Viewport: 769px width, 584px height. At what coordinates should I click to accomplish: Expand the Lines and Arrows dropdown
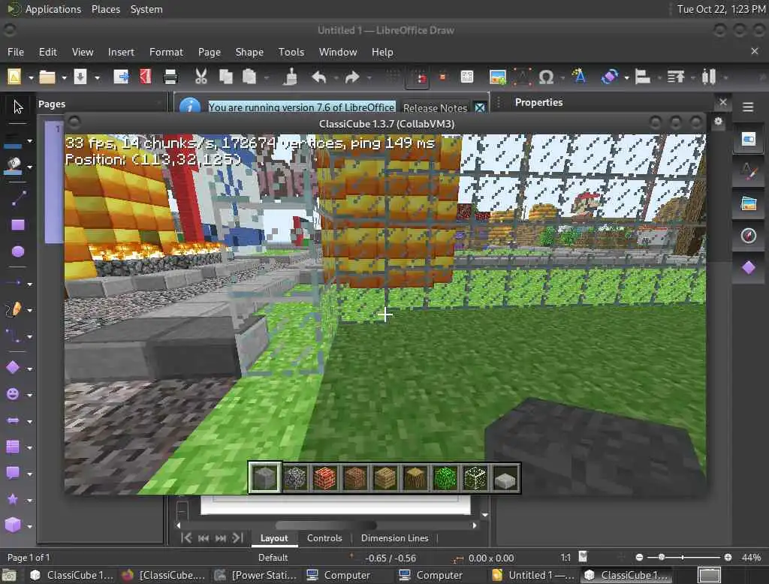click(x=29, y=284)
